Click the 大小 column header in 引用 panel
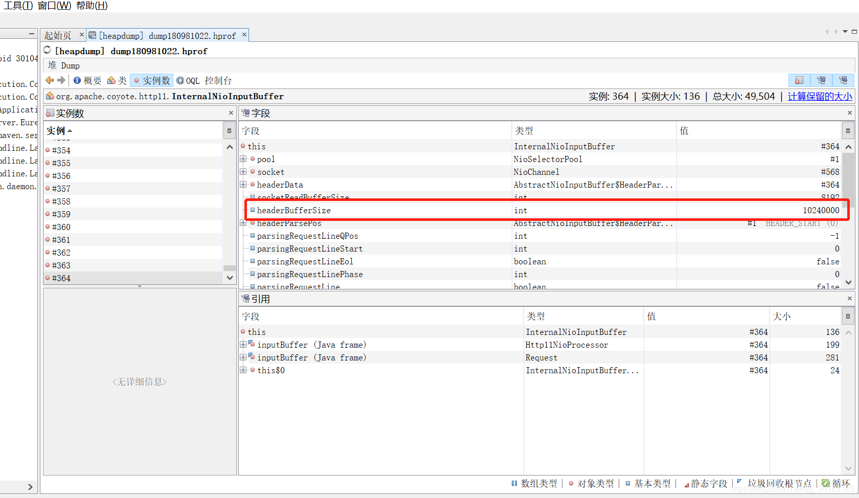859x498 pixels. (x=805, y=316)
